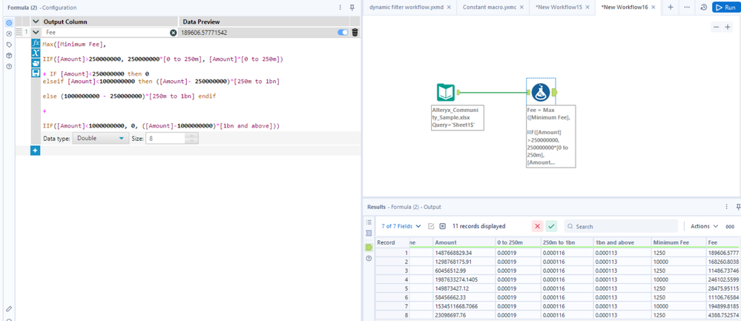Click the red X in Results
Image resolution: width=741 pixels, height=321 pixels.
coord(537,226)
